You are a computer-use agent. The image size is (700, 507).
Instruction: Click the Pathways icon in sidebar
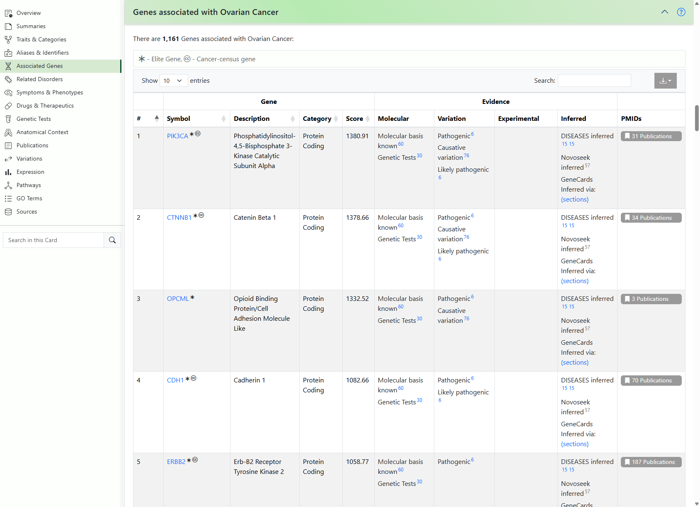click(8, 185)
